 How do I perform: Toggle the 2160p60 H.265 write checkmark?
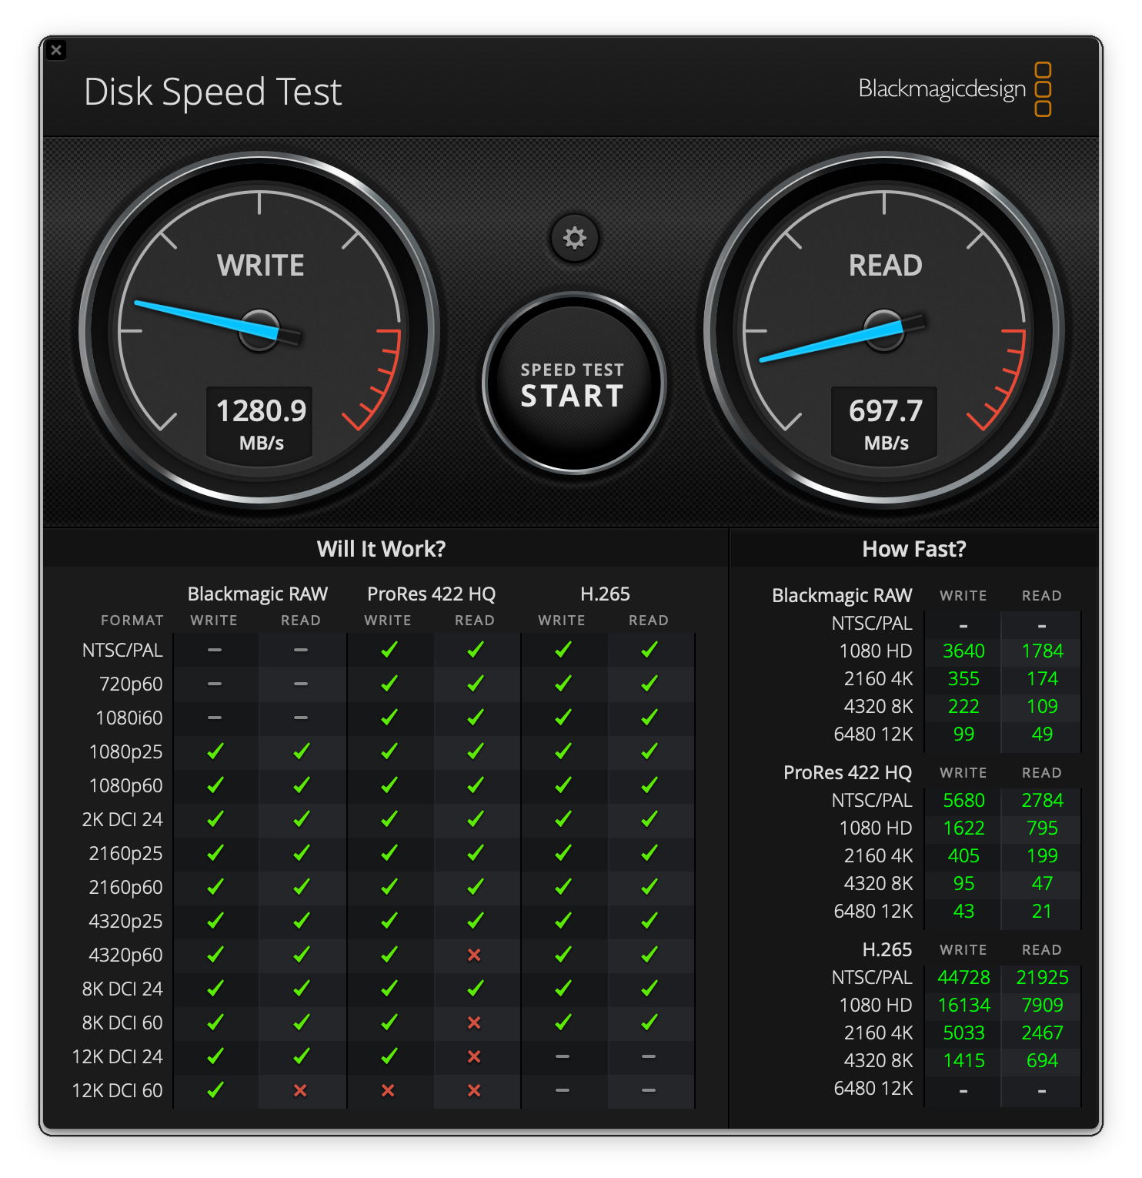coord(563,887)
